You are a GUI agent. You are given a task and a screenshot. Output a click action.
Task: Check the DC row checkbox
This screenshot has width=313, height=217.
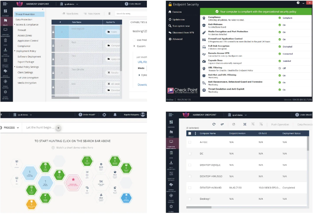(190, 154)
